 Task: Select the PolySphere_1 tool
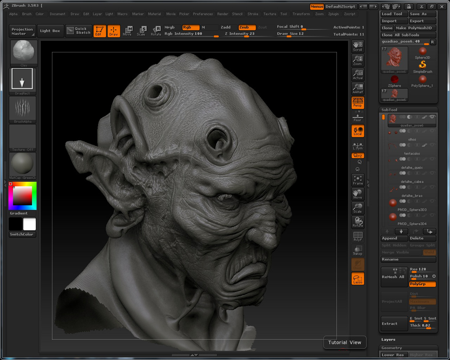(x=422, y=81)
